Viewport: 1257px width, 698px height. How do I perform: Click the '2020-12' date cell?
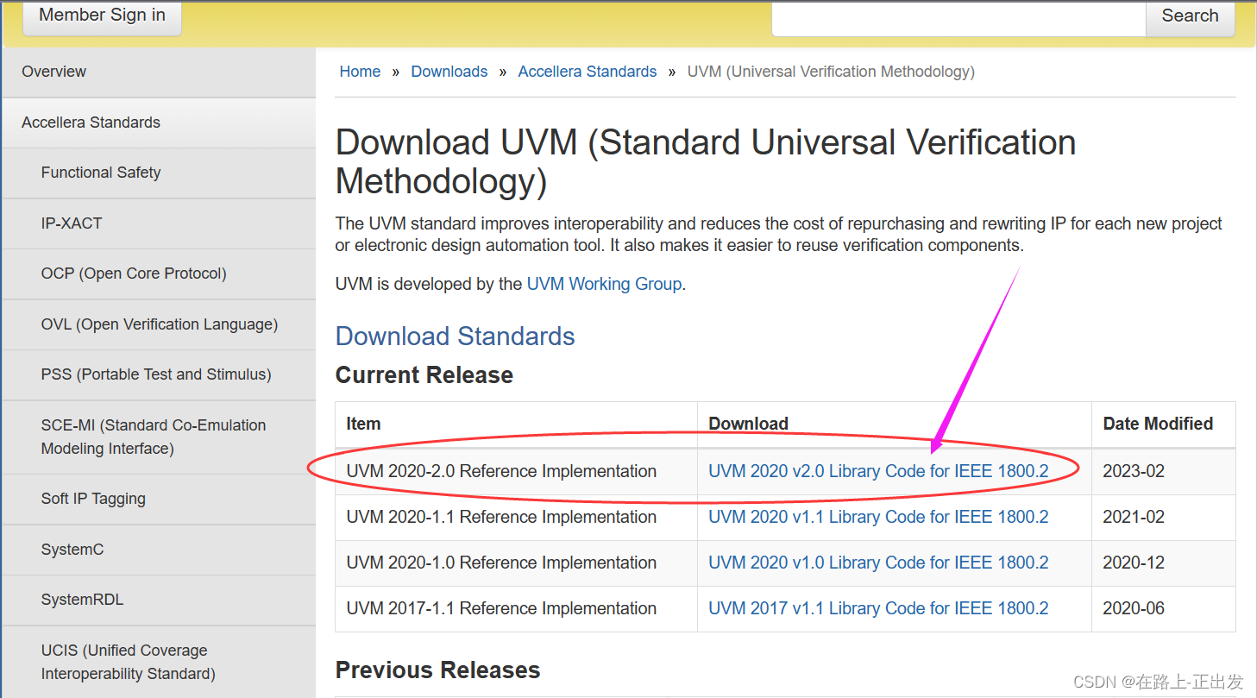1164,563
